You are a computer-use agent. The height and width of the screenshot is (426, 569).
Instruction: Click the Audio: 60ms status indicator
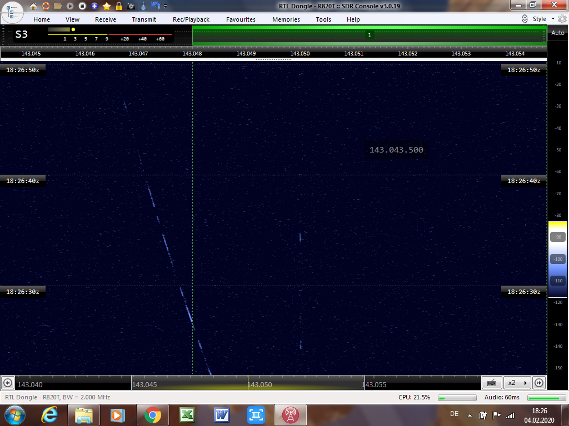point(502,397)
